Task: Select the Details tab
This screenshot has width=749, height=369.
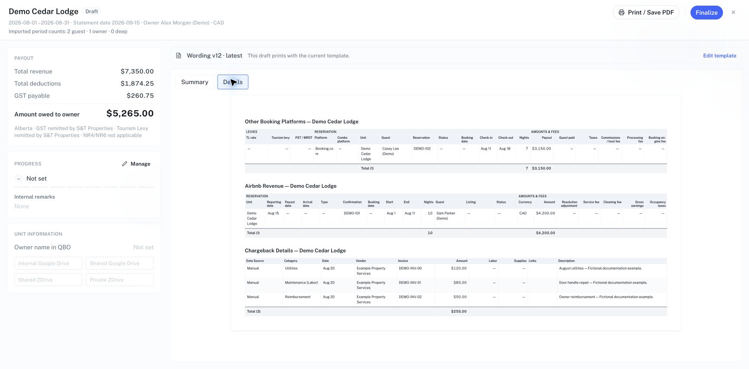Action: [x=233, y=82]
